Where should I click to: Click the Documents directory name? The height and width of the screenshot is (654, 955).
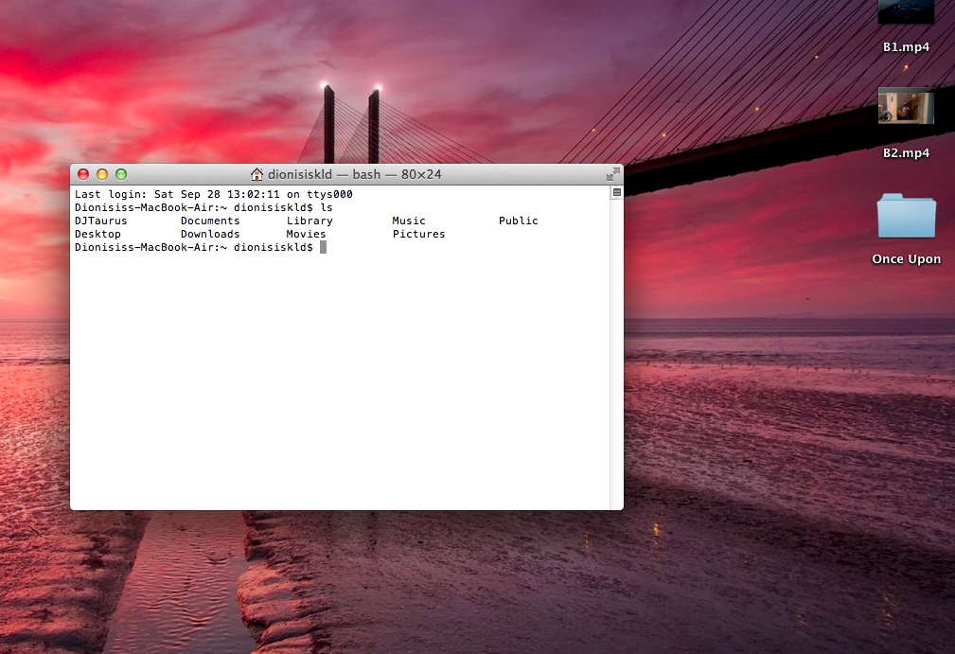pyautogui.click(x=210, y=221)
